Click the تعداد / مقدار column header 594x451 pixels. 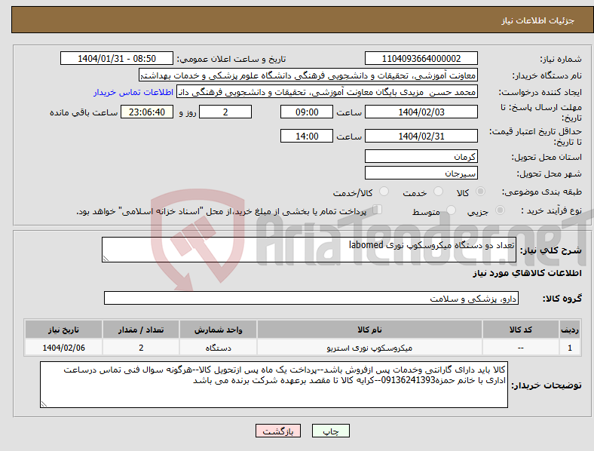[141, 330]
